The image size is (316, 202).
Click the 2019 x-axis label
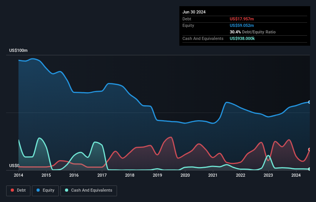click(157, 175)
